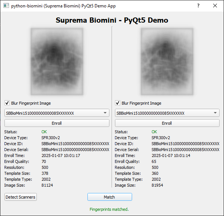
Task: Click the right Device Serial value
Action: click(x=185, y=150)
